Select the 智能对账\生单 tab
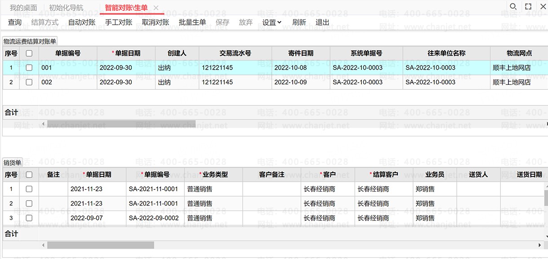This screenshot has height=259, width=548. tap(126, 8)
